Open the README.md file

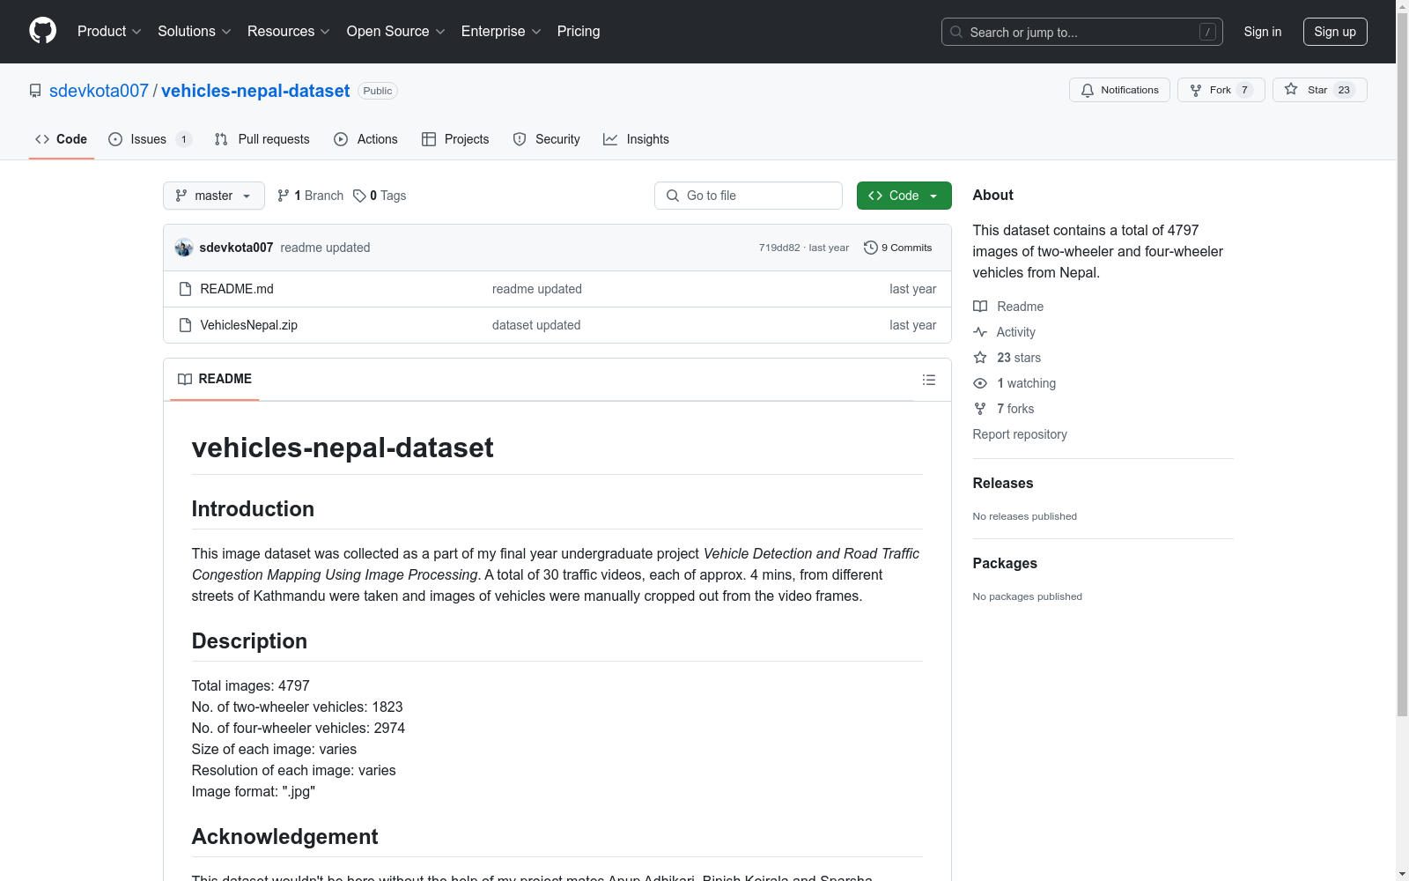(x=237, y=289)
